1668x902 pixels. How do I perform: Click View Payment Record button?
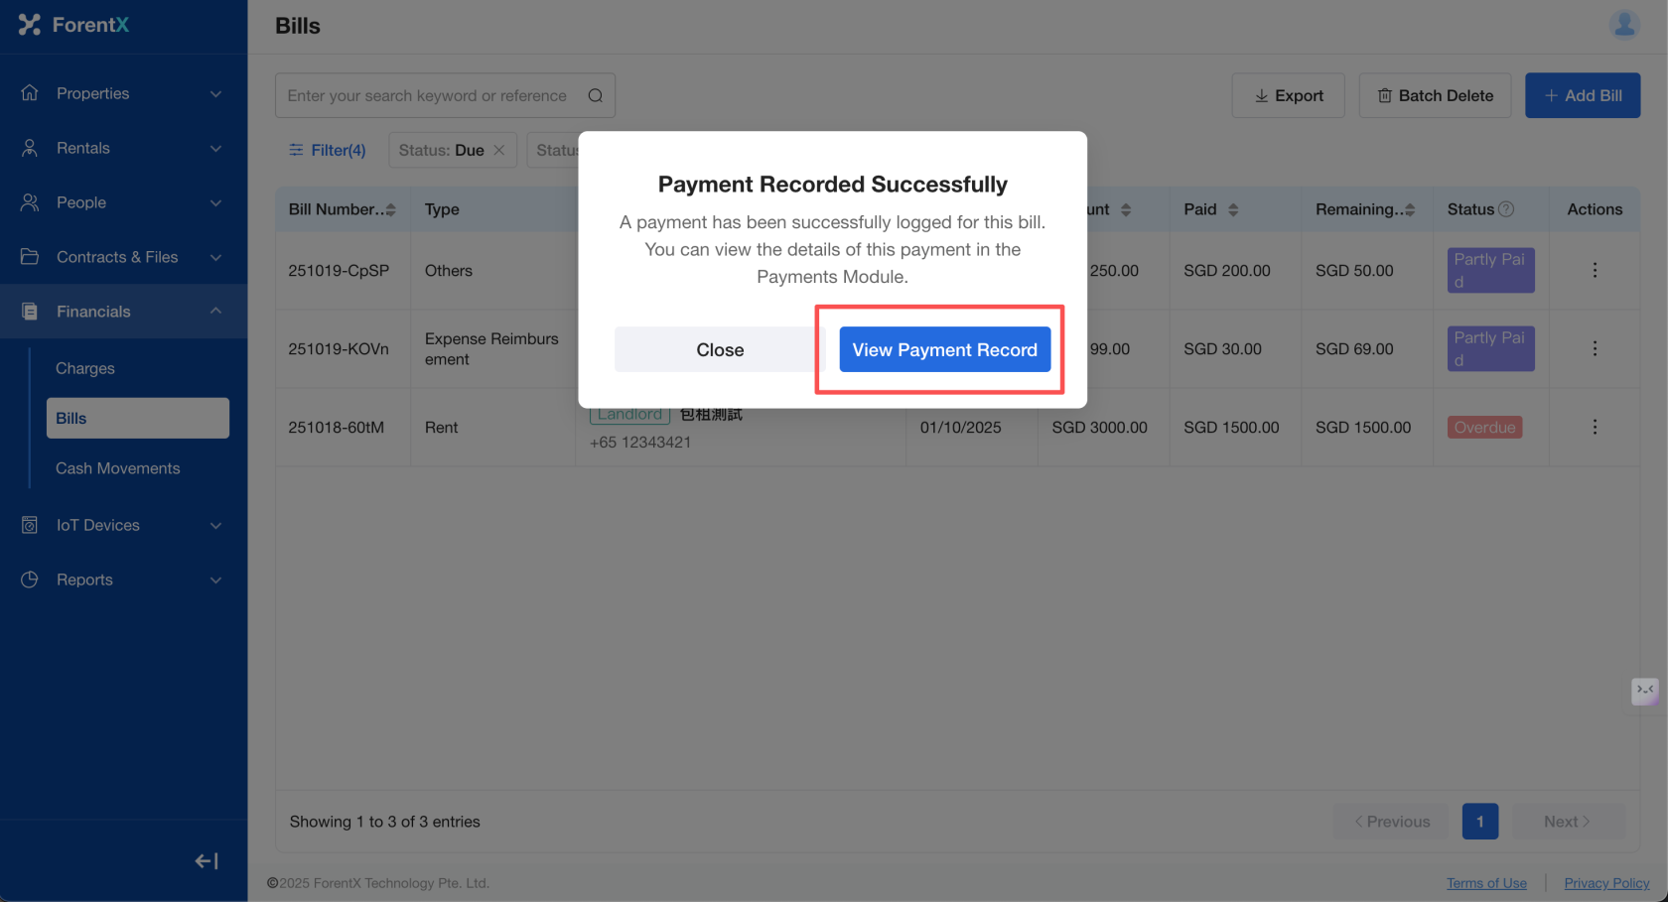click(944, 350)
